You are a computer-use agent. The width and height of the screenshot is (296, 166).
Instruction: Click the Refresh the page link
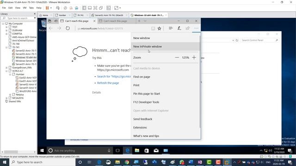tap(108, 83)
